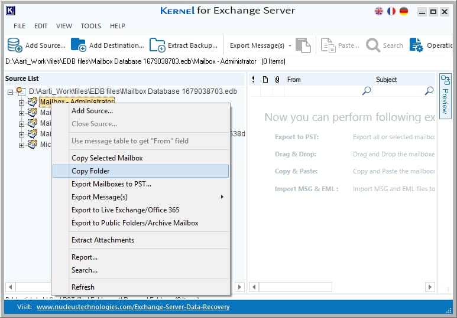Sort by the From column header
457x318 pixels.
(x=294, y=80)
